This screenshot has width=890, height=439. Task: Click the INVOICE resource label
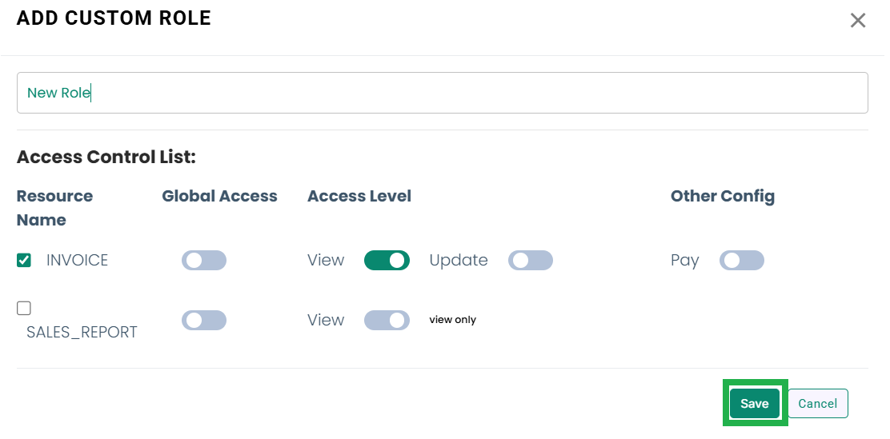point(77,261)
